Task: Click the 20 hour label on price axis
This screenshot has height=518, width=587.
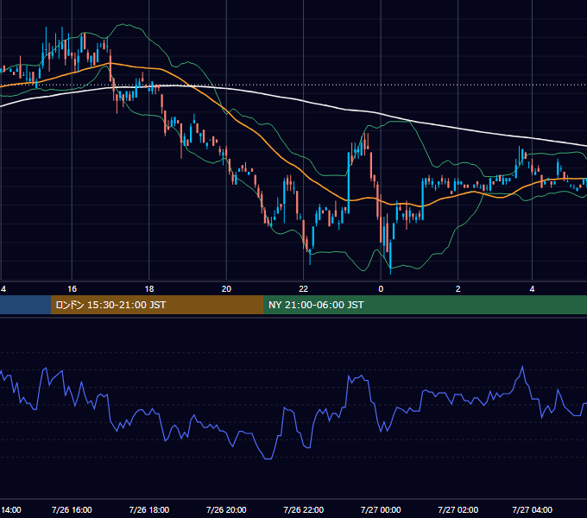Action: pyautogui.click(x=226, y=289)
